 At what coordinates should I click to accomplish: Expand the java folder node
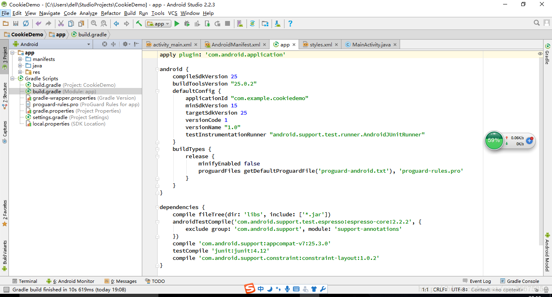(x=20, y=66)
